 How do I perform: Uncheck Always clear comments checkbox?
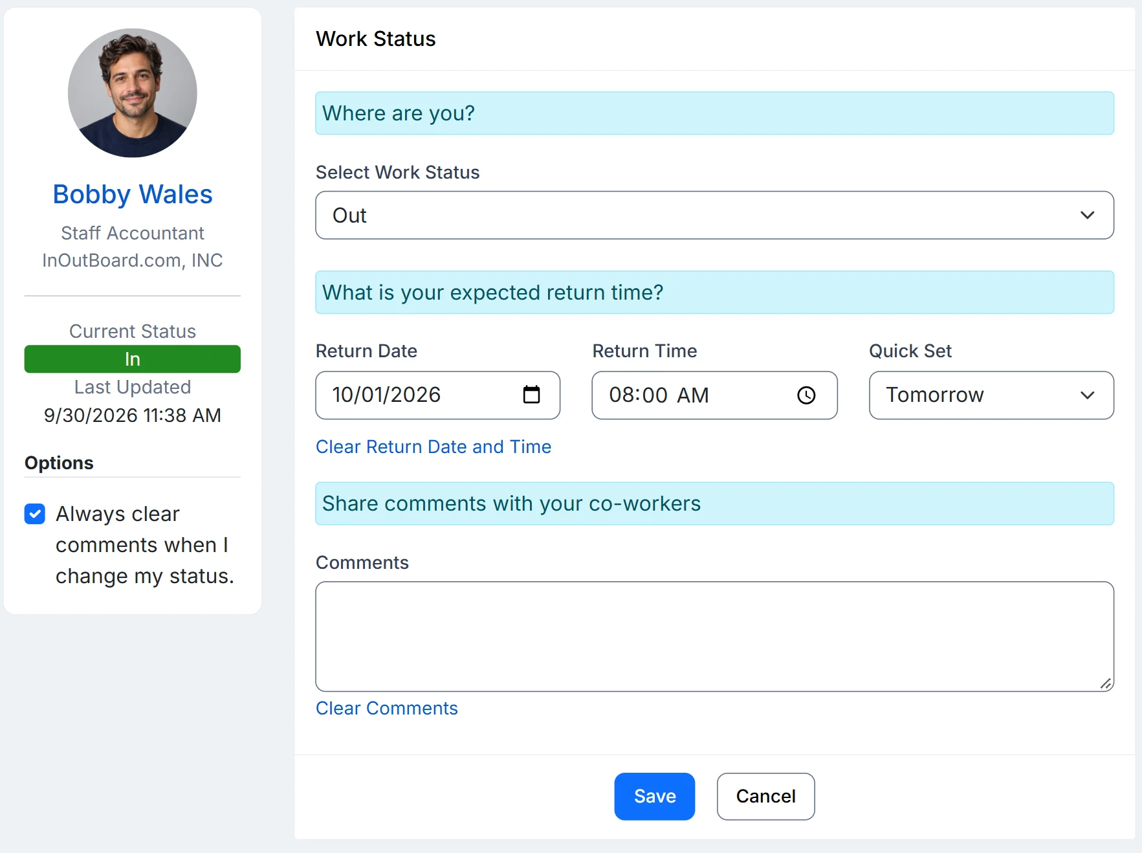35,514
